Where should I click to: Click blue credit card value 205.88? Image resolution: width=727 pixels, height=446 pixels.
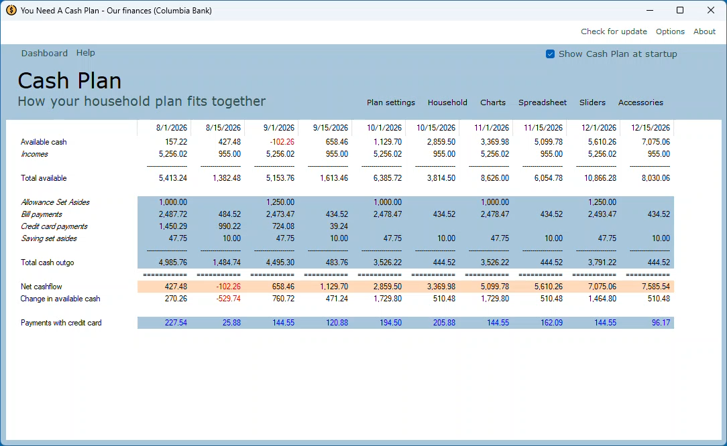coord(444,323)
